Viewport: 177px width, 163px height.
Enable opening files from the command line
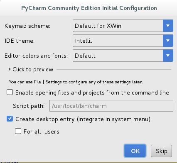(x=10, y=92)
